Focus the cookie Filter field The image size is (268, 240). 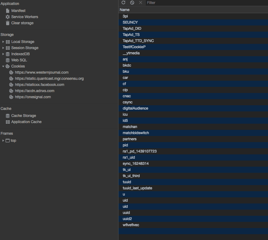point(207,3)
